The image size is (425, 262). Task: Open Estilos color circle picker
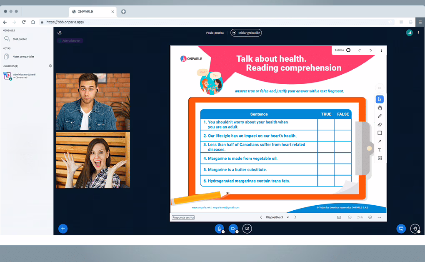pos(348,50)
